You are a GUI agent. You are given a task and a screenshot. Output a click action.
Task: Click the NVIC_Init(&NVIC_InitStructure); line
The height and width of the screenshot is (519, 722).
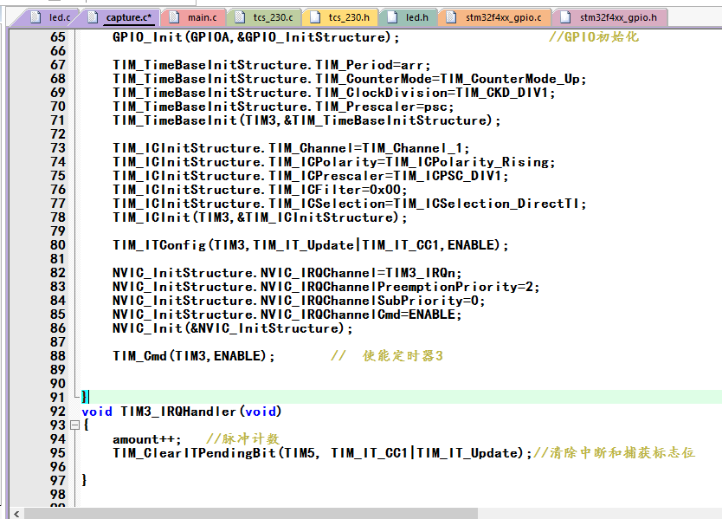(x=233, y=328)
